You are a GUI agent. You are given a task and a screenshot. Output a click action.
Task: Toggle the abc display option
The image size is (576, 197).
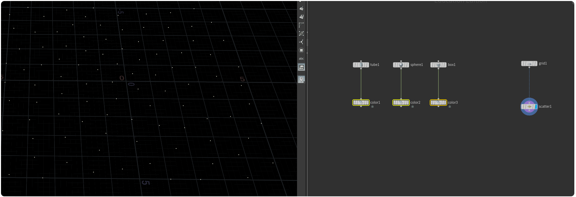(301, 59)
